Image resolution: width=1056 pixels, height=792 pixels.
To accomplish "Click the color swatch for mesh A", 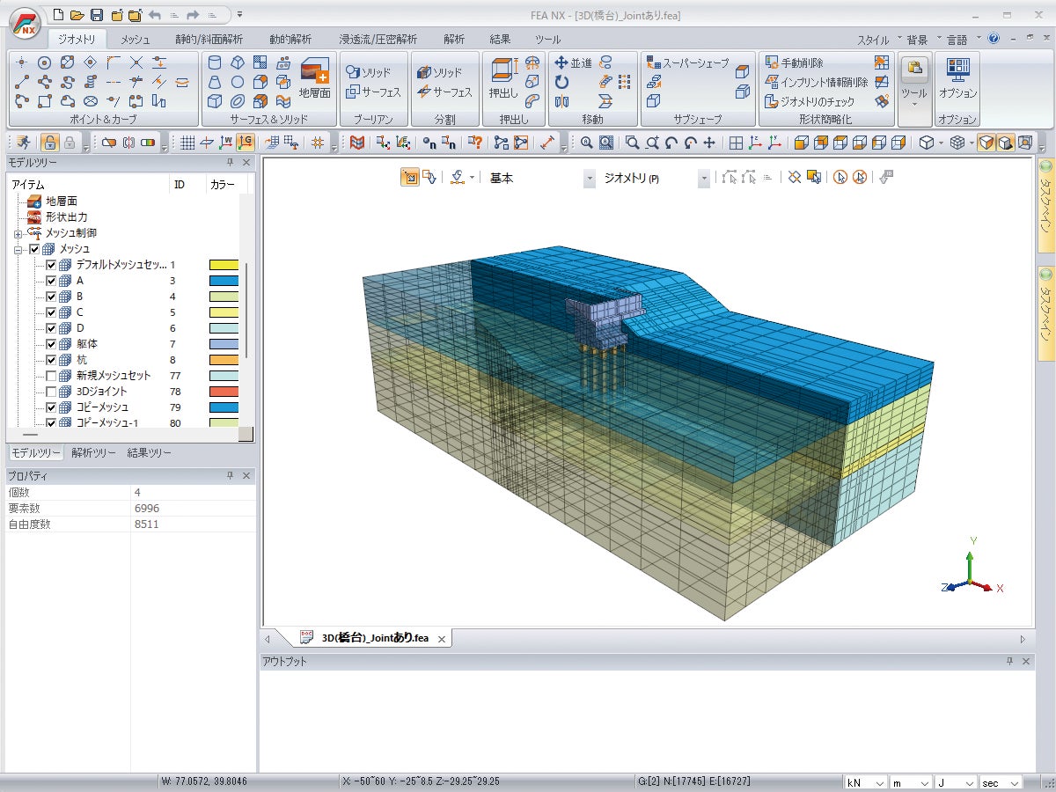I will pos(224,281).
